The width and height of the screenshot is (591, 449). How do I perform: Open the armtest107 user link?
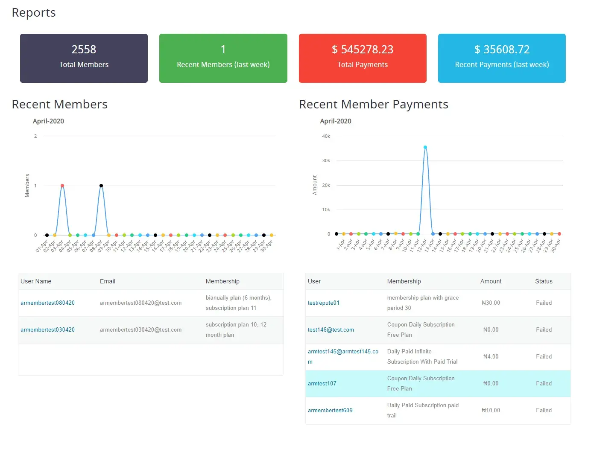[322, 384]
